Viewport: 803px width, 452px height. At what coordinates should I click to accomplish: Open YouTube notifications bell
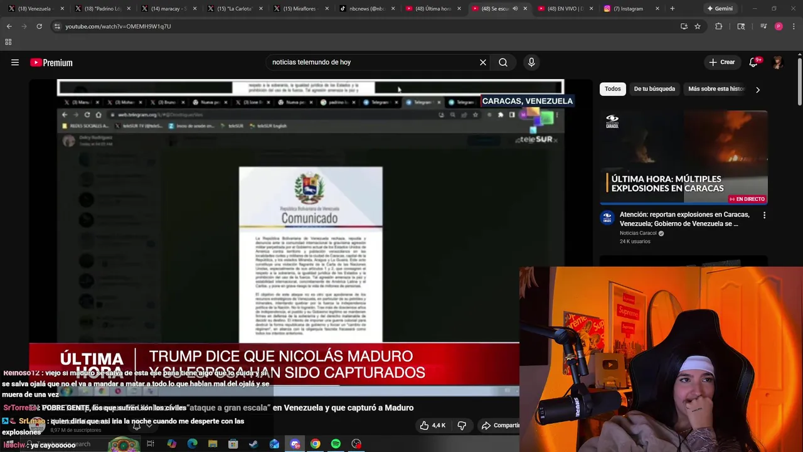[754, 62]
